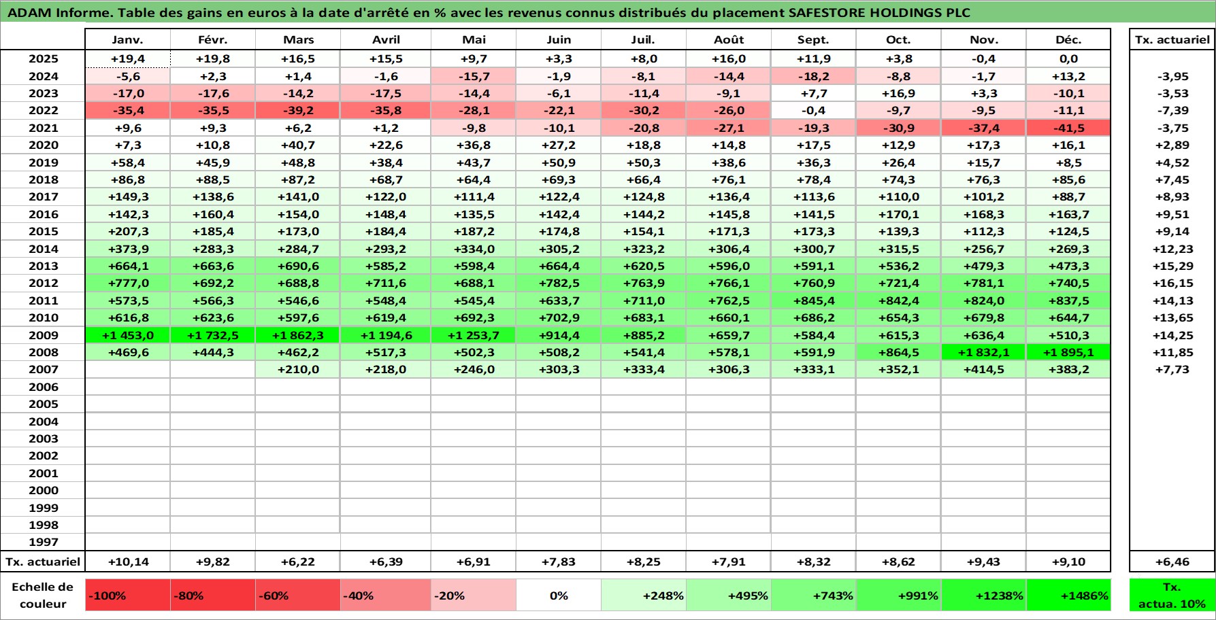The width and height of the screenshot is (1216, 620).
Task: Click the +1 862,3 cell
Action: click(x=297, y=335)
